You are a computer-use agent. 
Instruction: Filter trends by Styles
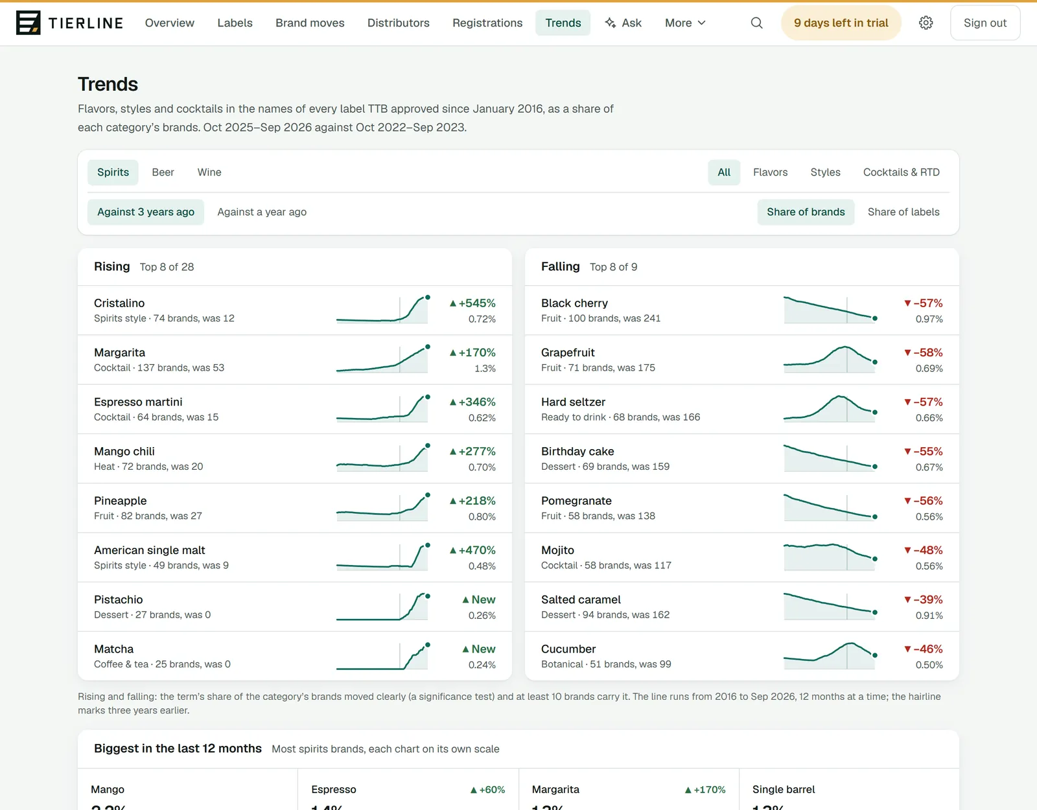(825, 172)
